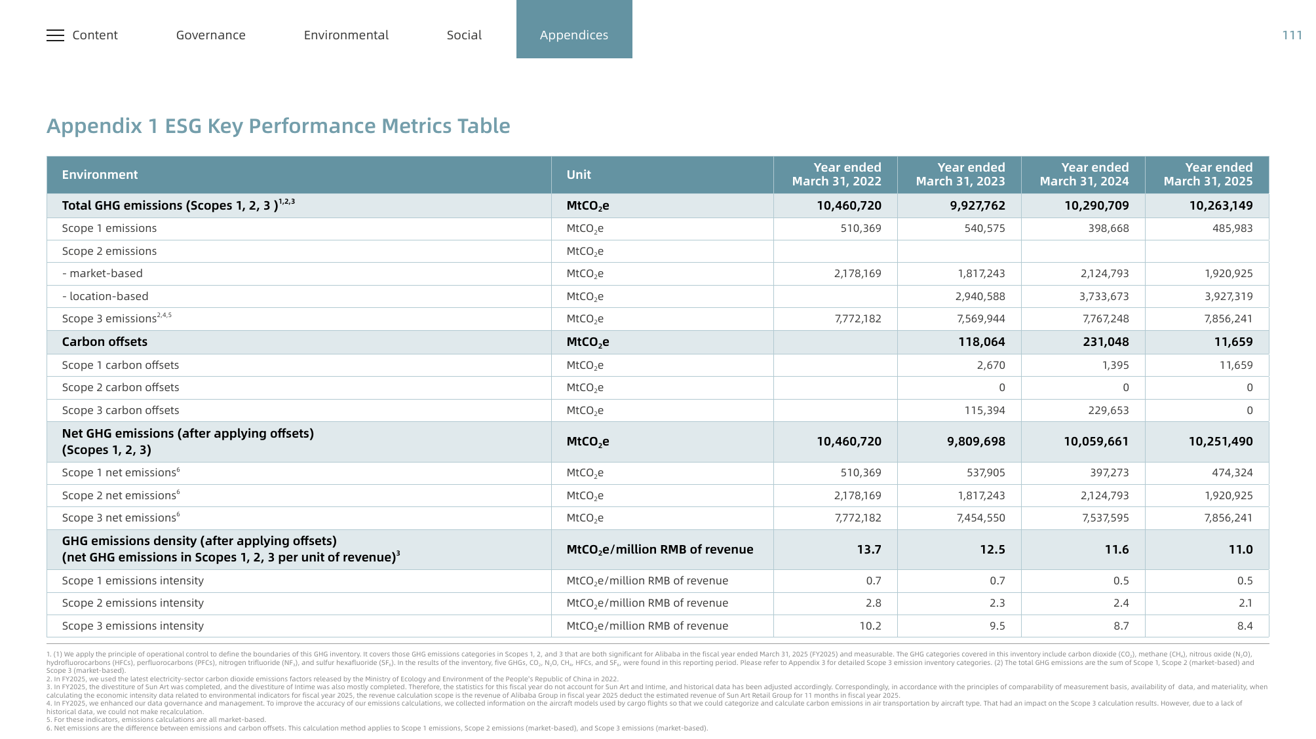The width and height of the screenshot is (1316, 739).
Task: Click the Scope 1 net emissions label
Action: click(121, 473)
